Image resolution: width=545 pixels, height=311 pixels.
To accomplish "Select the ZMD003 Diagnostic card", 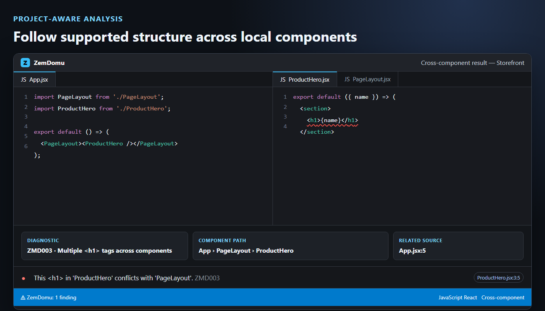I will (105, 246).
